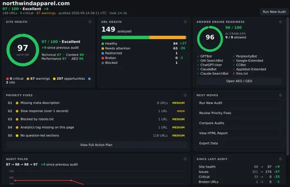Click the PerplexityBot crawler entry
290x187 pixels.
(x=245, y=56)
